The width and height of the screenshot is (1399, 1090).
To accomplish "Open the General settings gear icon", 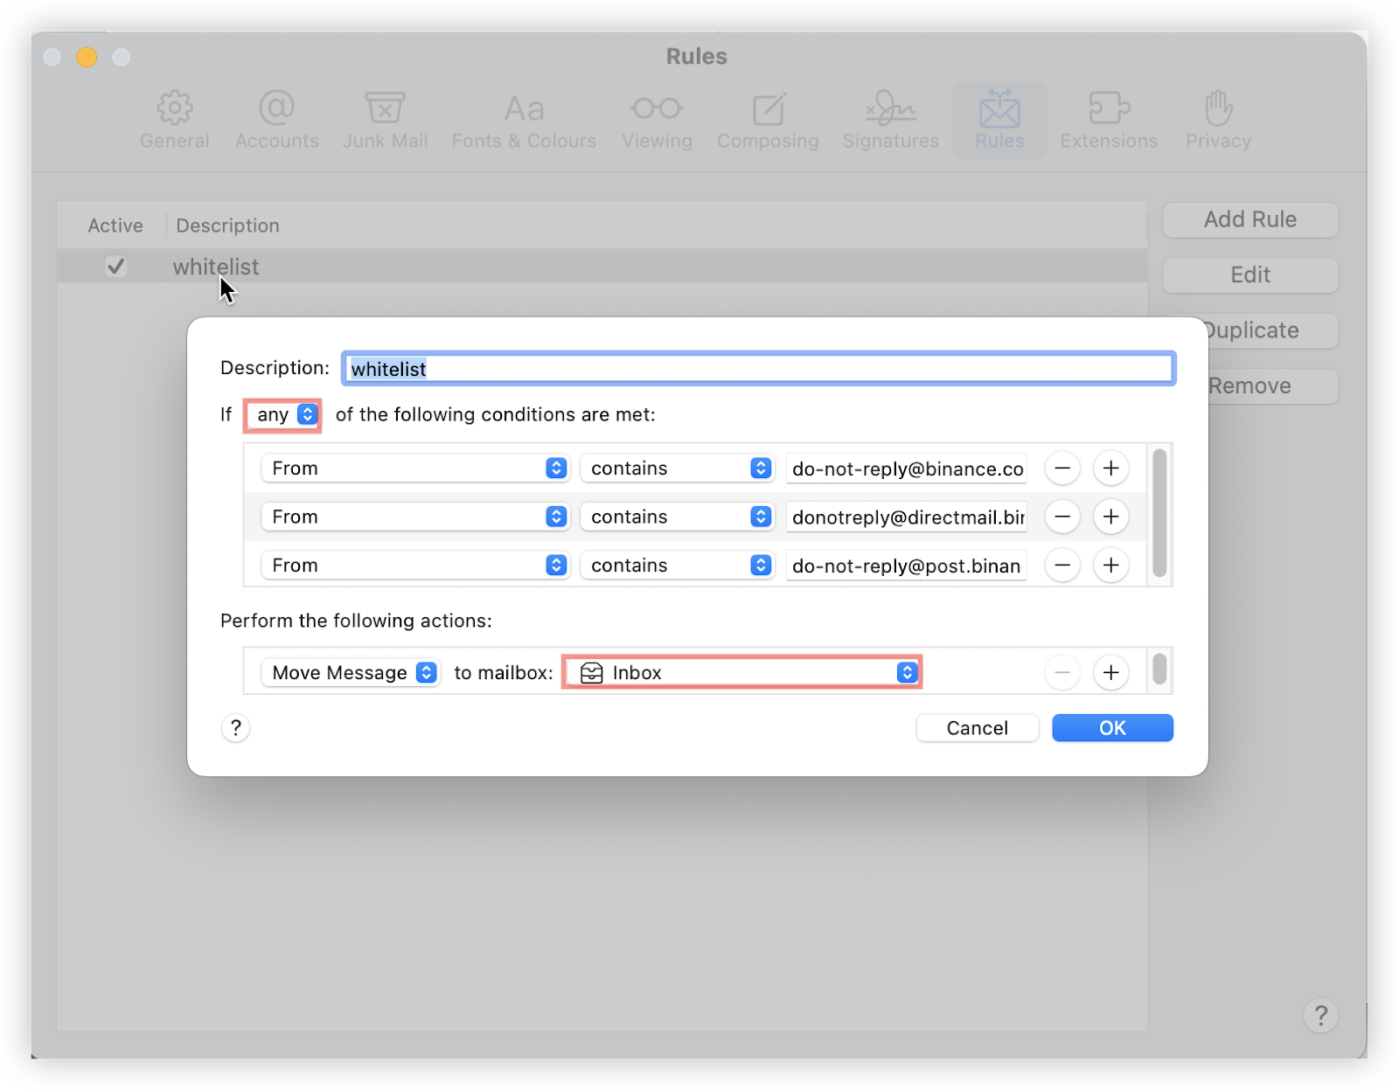I will click(174, 108).
